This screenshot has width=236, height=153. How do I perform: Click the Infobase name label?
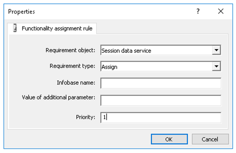point(76,83)
